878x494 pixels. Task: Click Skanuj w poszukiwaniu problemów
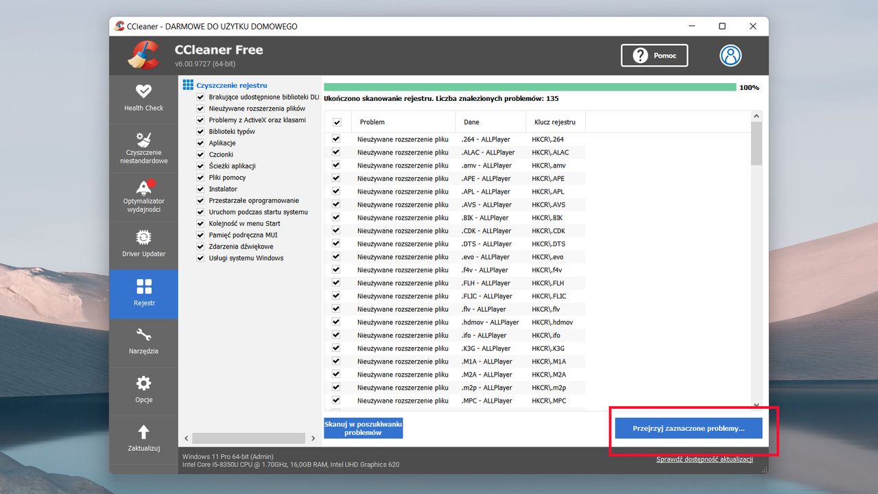[x=362, y=427]
